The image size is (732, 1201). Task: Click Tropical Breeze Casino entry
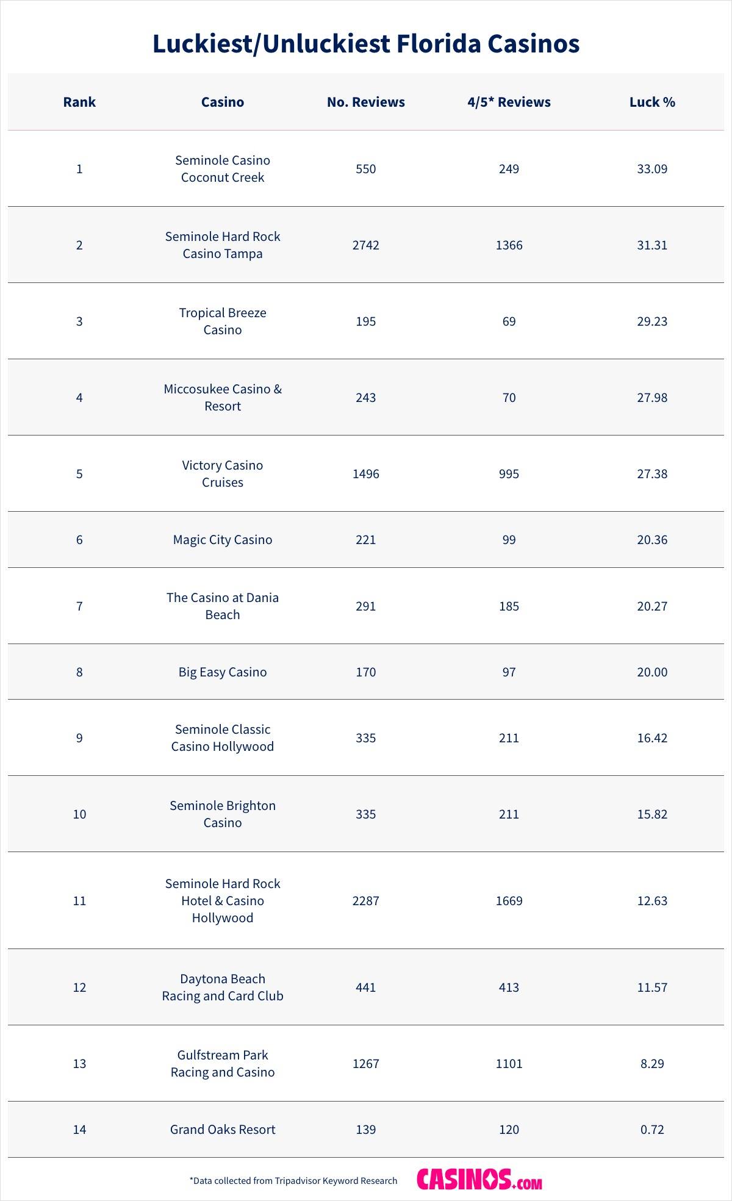223,321
